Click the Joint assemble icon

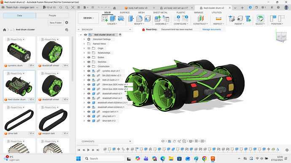point(166,18)
